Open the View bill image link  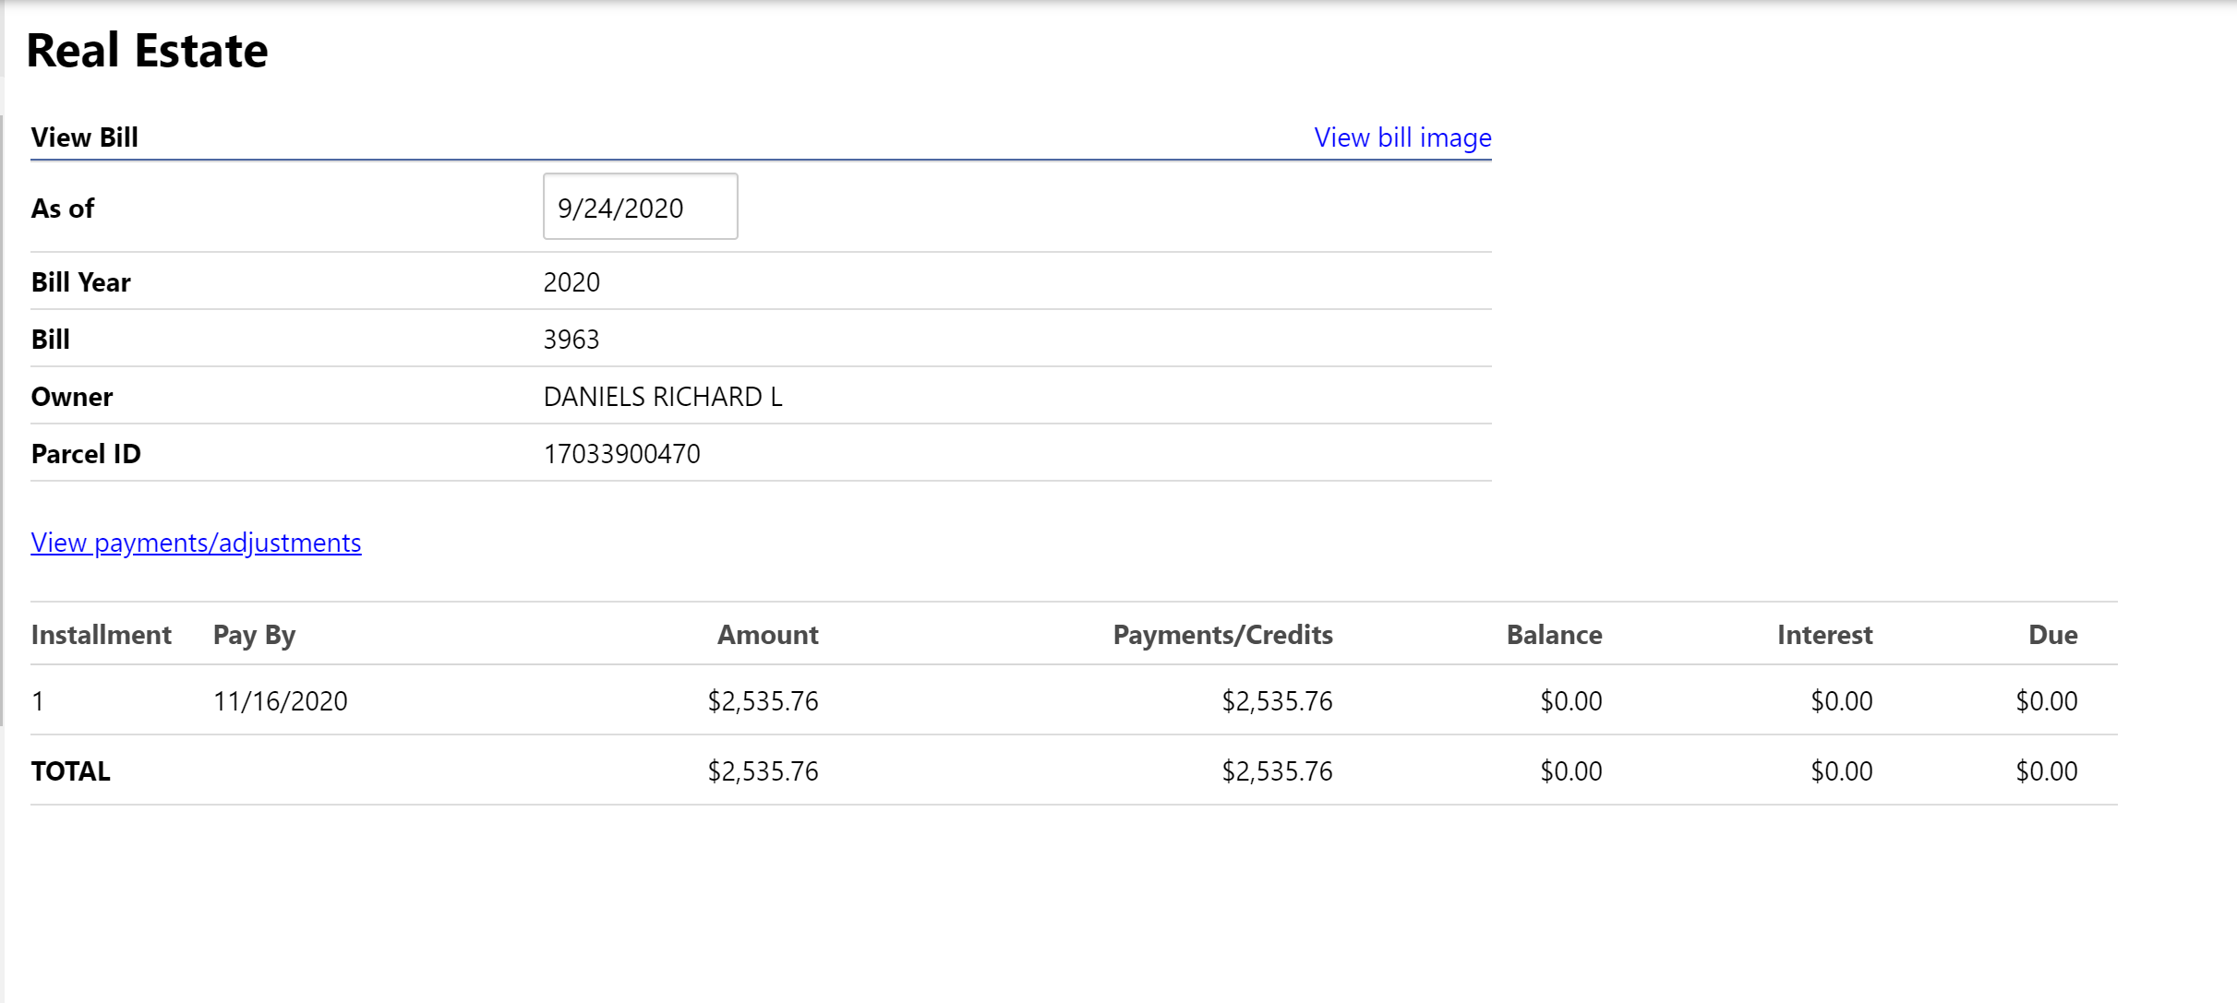pos(1401,137)
